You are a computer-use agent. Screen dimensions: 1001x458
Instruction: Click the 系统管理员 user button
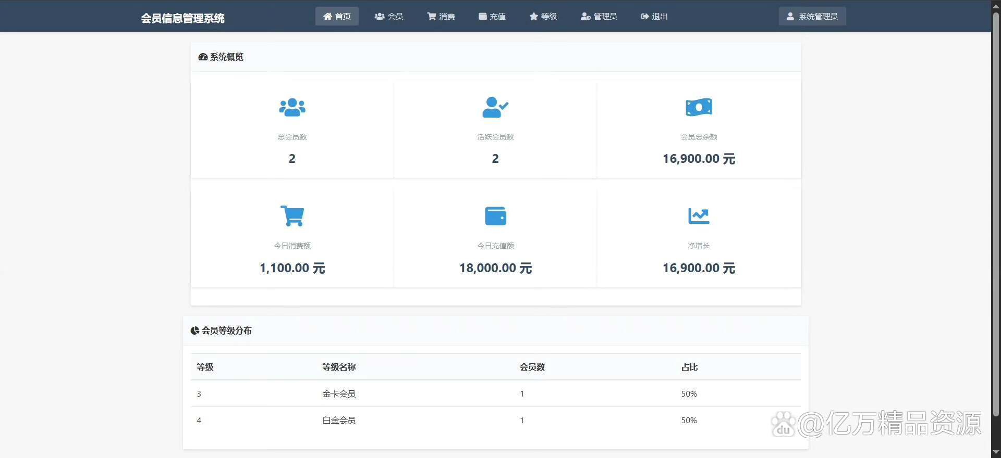(x=812, y=16)
